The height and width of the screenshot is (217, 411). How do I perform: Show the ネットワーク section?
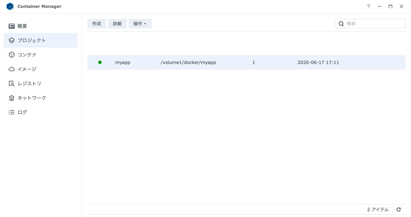coord(32,98)
